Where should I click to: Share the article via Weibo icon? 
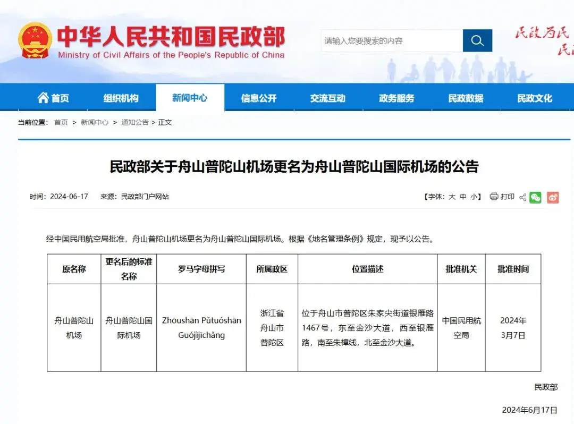pyautogui.click(x=553, y=197)
